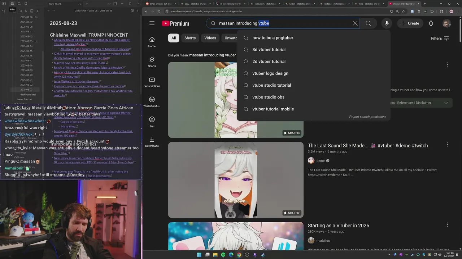Open the vtuber design Shorts thumbnail
This screenshot has height=259, width=462.
coord(236,100)
